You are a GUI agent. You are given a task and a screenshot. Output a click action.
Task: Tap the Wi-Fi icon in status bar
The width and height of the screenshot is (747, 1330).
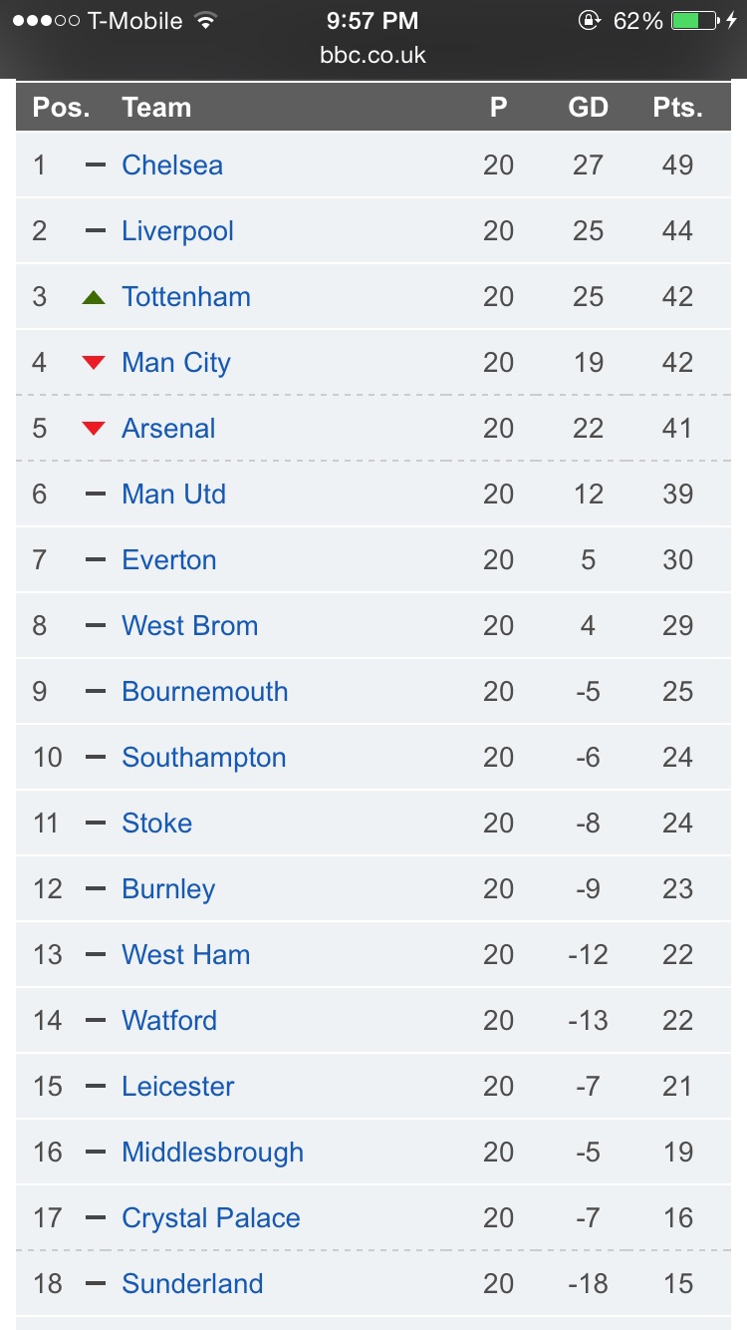206,21
